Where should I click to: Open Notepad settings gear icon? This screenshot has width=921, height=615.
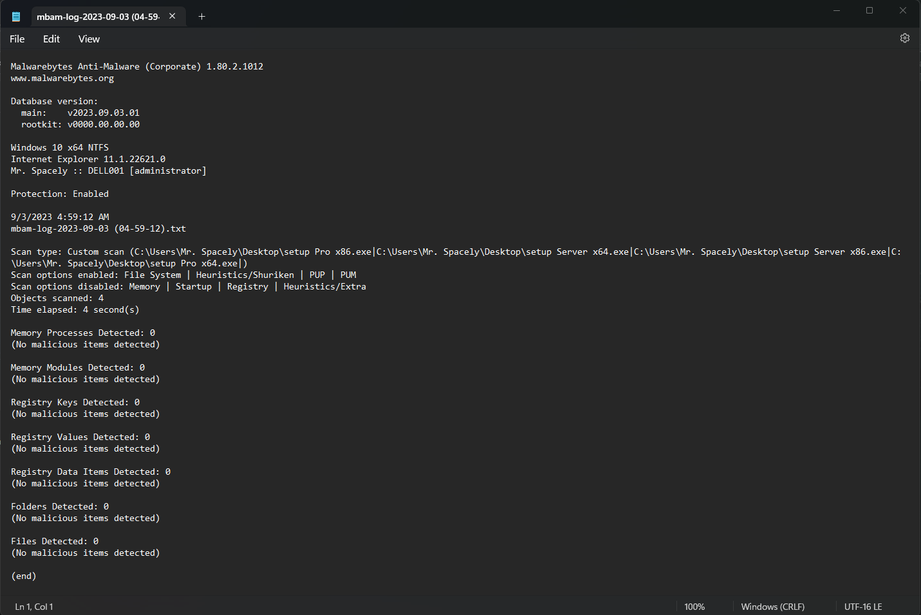(904, 39)
